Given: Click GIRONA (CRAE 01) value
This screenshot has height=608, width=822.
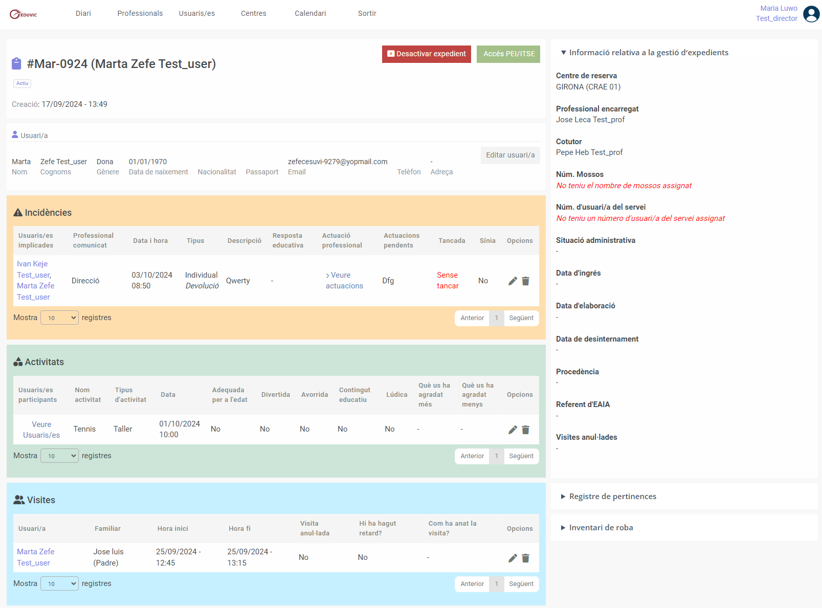Looking at the screenshot, I should [588, 87].
